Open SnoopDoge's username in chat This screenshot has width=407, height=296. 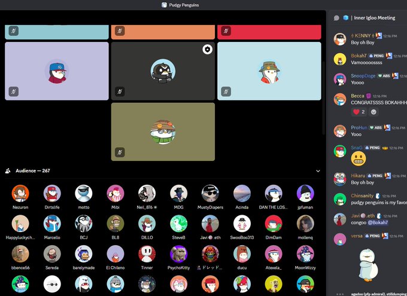[363, 75]
